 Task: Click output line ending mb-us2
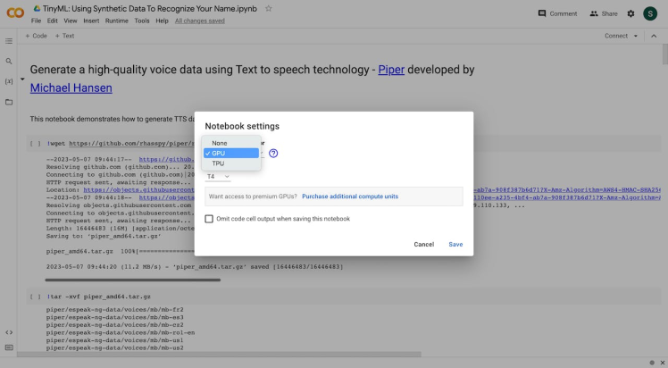pos(115,348)
